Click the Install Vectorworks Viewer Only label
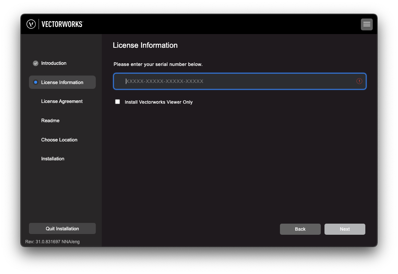The width and height of the screenshot is (398, 274). coord(159,102)
